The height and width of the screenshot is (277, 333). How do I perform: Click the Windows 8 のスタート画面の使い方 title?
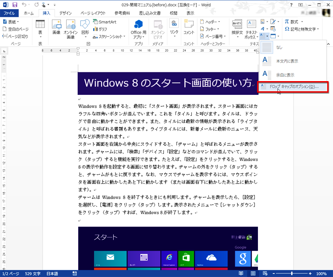[x=168, y=83]
